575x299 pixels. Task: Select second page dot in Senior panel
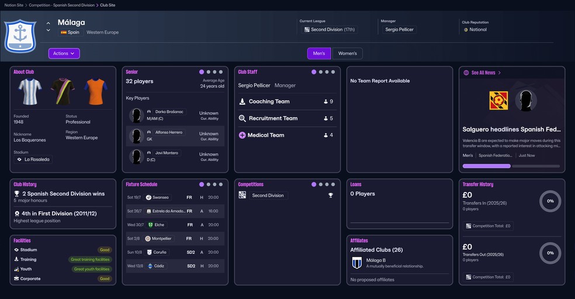pyautogui.click(x=209, y=72)
